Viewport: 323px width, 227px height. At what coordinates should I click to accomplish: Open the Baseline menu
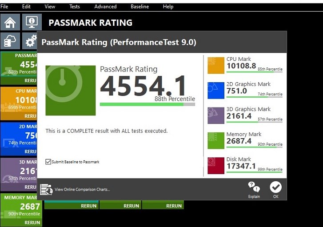tap(140, 7)
